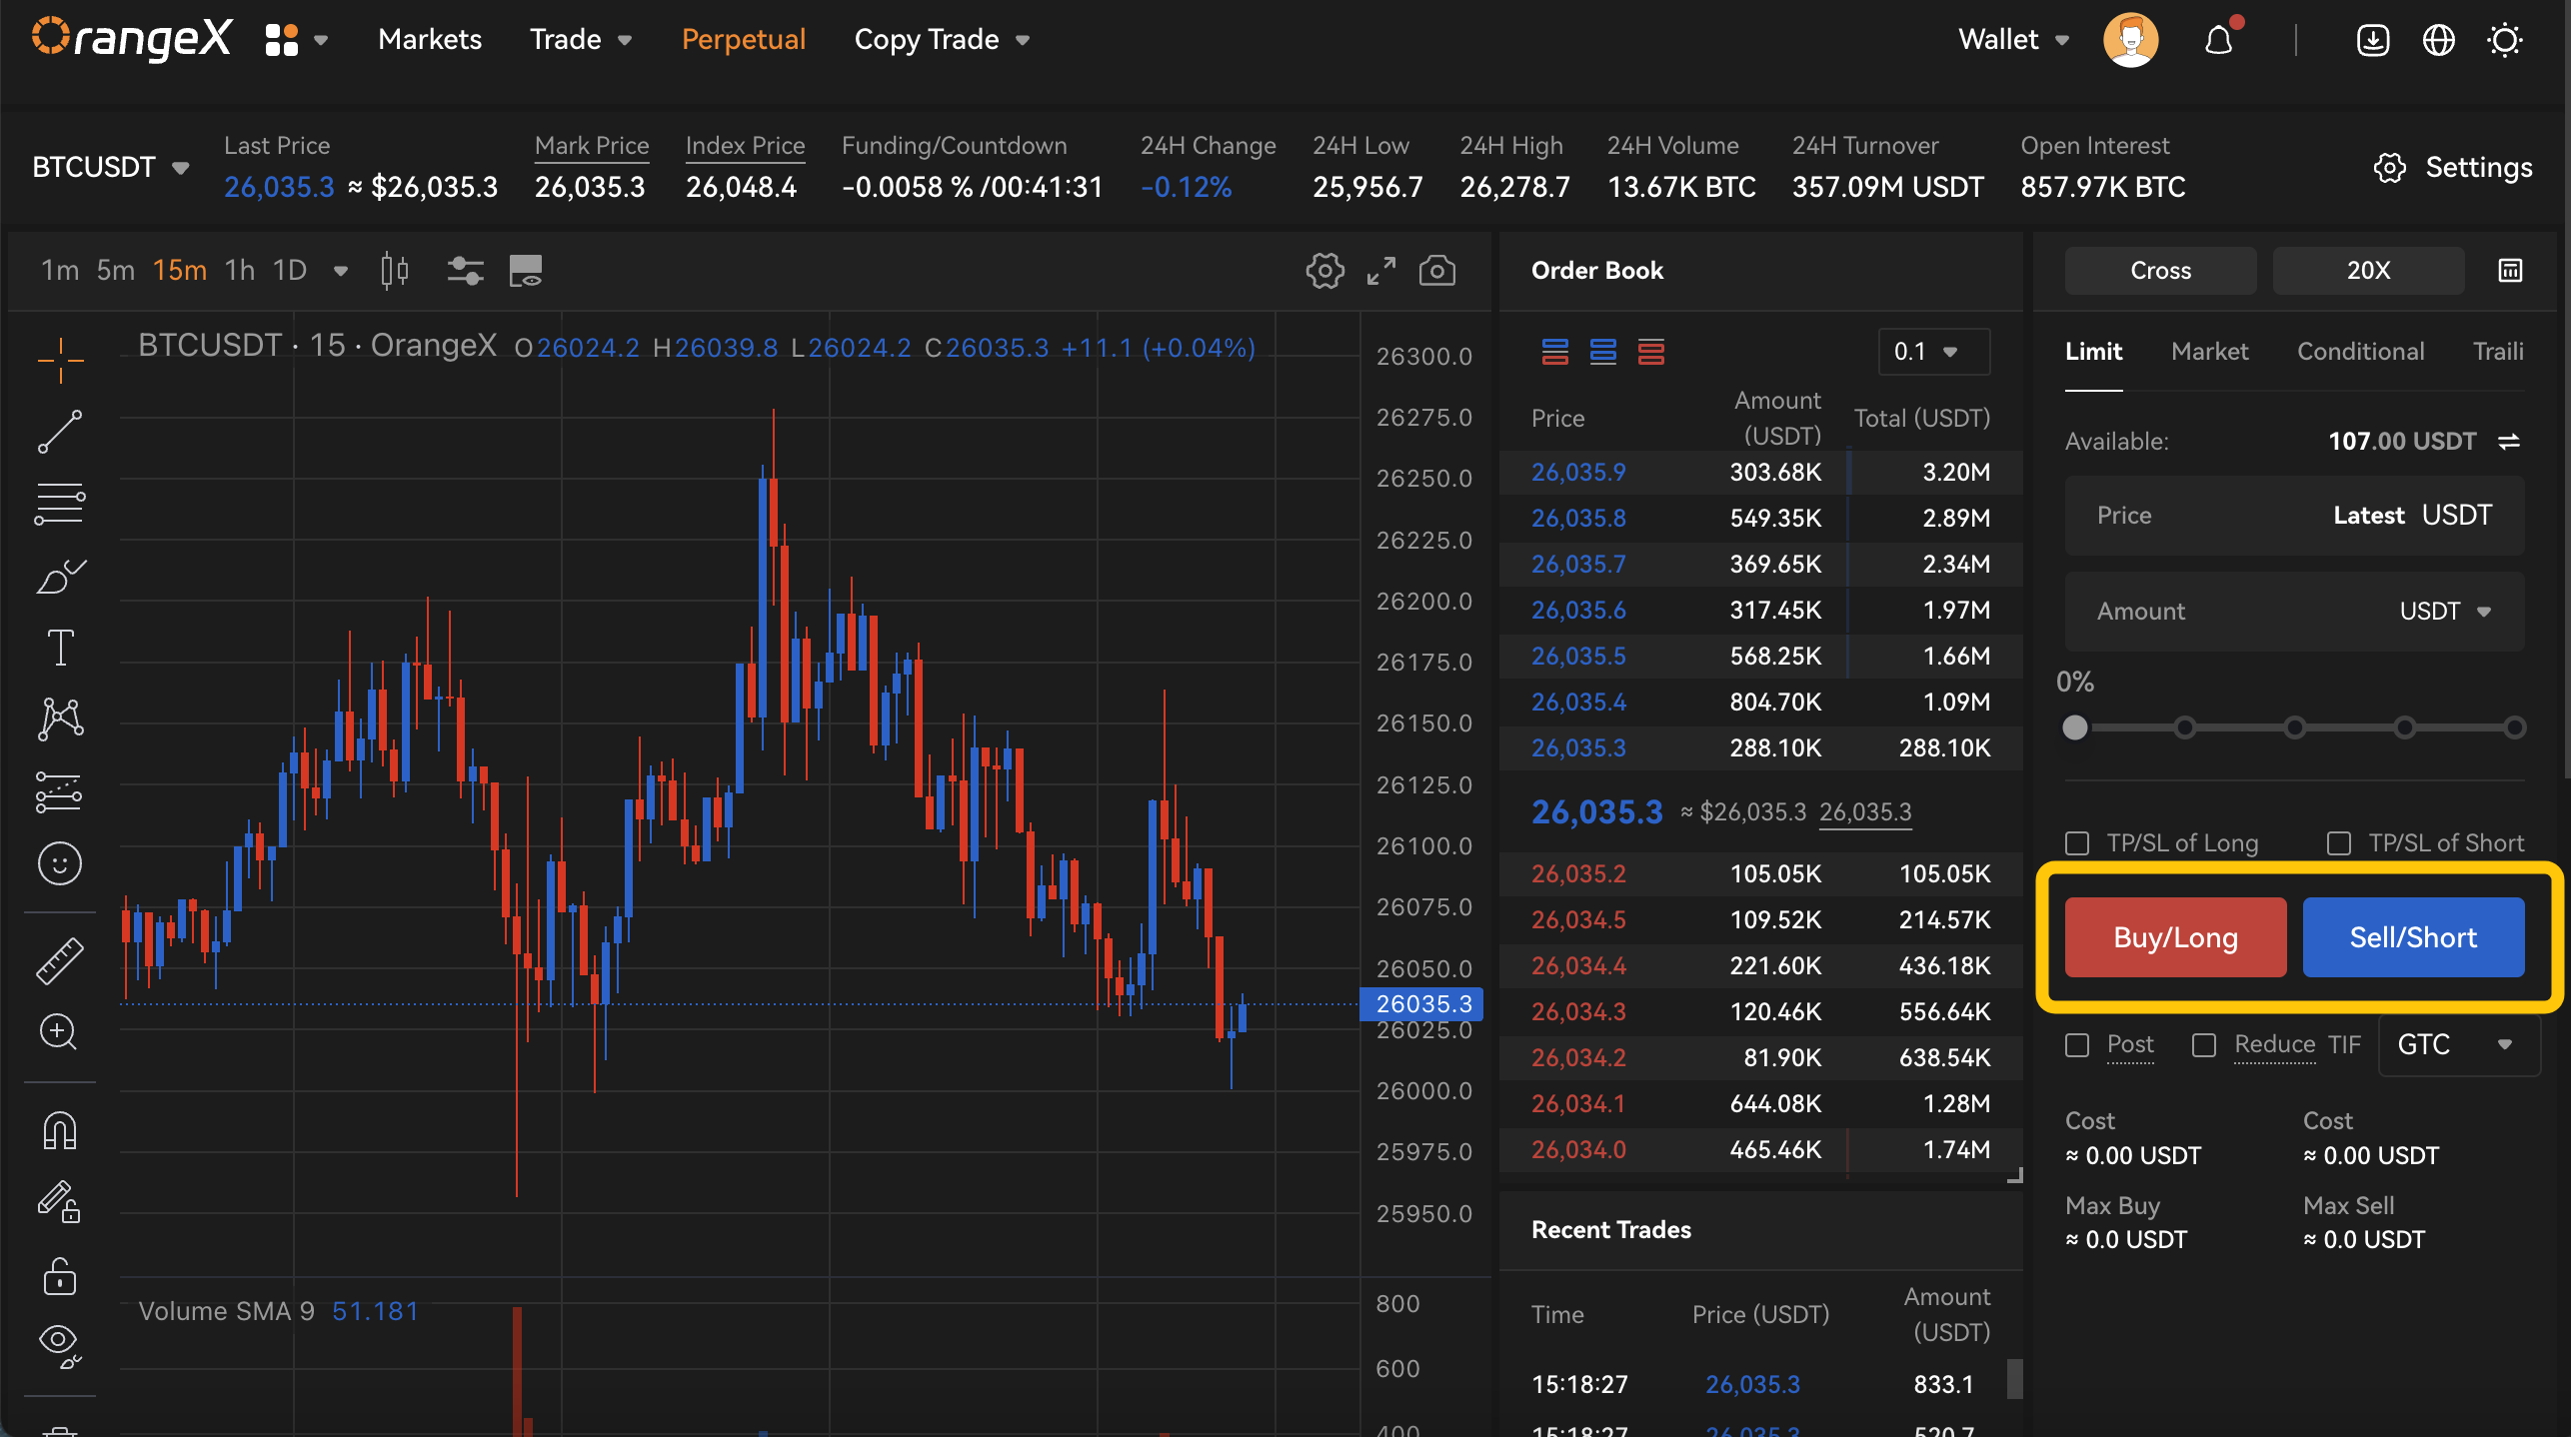Open the Settings gear link
Viewport: 2571px width, 1437px height.
pyautogui.click(x=2453, y=167)
